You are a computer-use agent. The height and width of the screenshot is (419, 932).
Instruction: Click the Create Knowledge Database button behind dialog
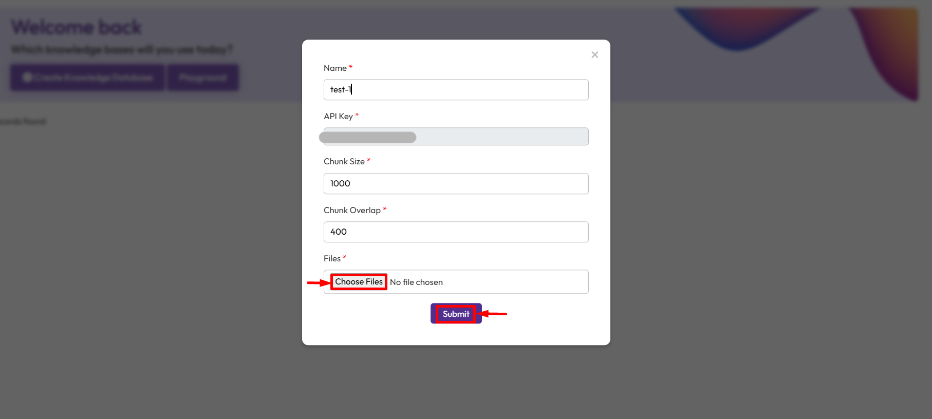click(x=88, y=78)
